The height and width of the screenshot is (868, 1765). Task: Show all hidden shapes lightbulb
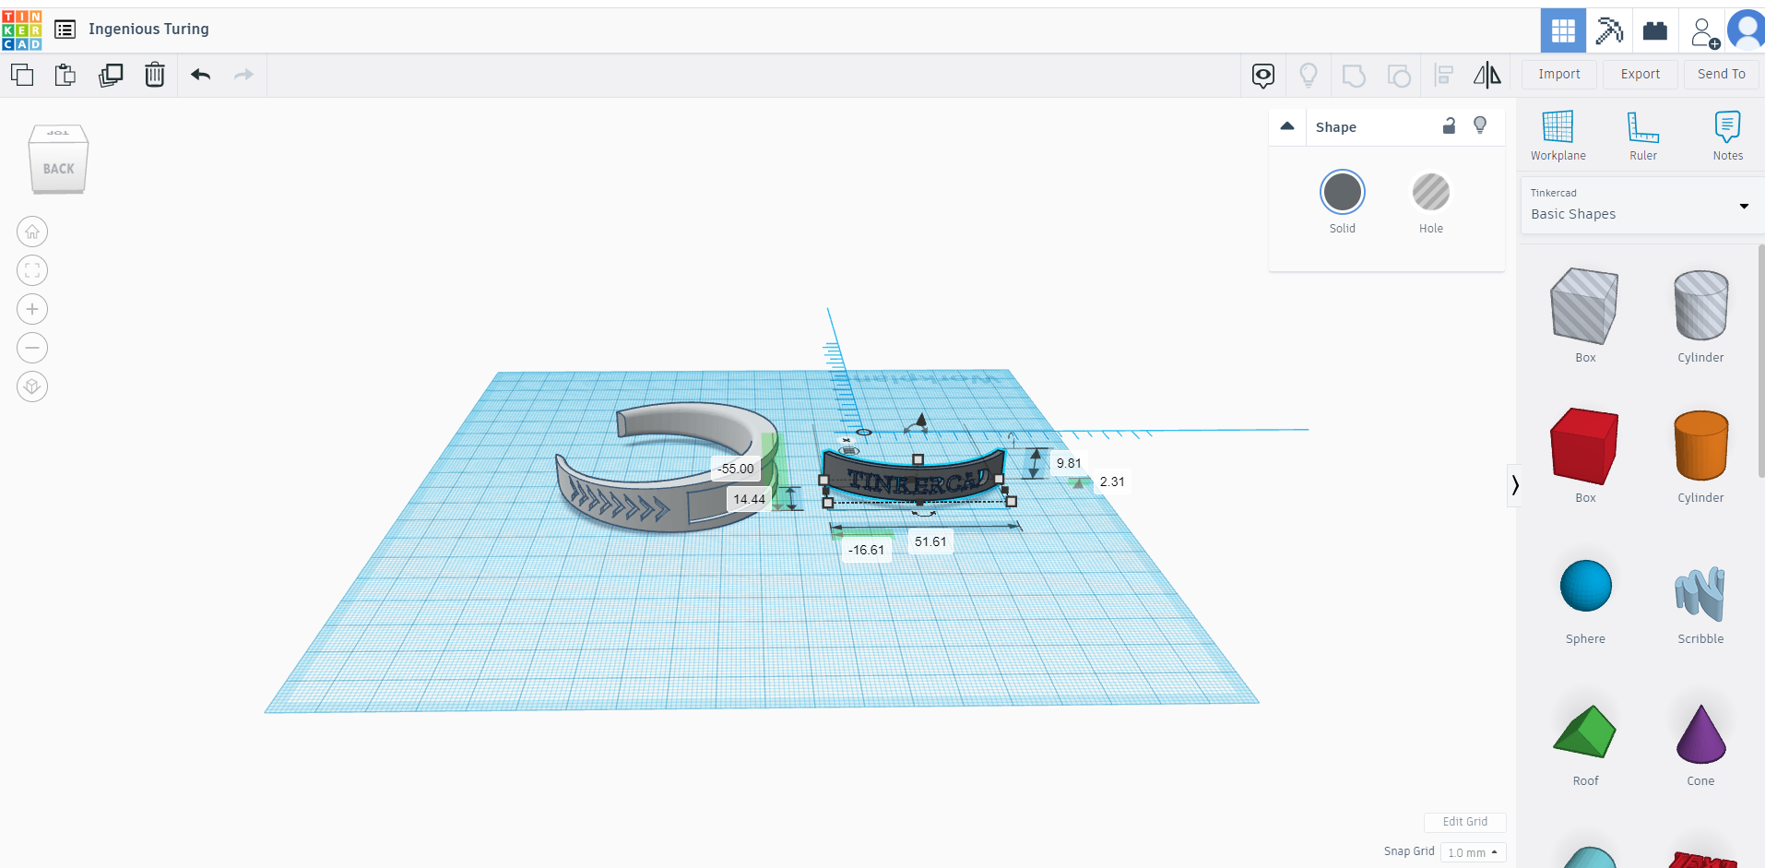coord(1309,75)
